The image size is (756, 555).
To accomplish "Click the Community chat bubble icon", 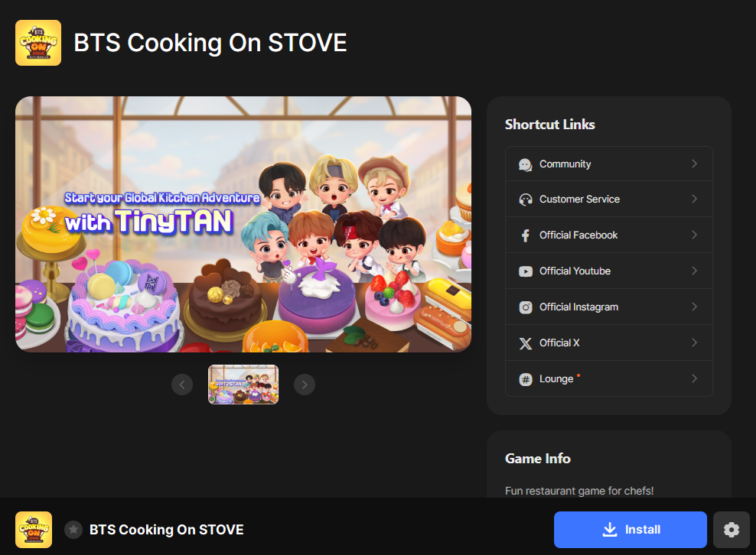I will click(525, 164).
